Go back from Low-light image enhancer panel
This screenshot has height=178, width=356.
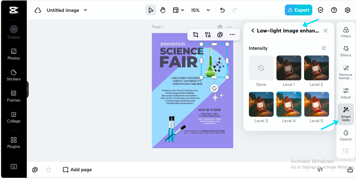253,31
